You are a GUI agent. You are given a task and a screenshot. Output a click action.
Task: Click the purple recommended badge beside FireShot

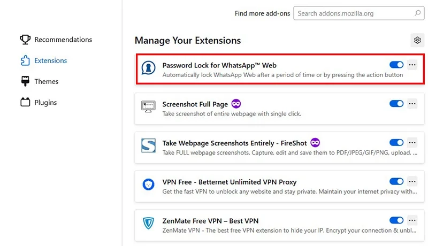coord(315,143)
